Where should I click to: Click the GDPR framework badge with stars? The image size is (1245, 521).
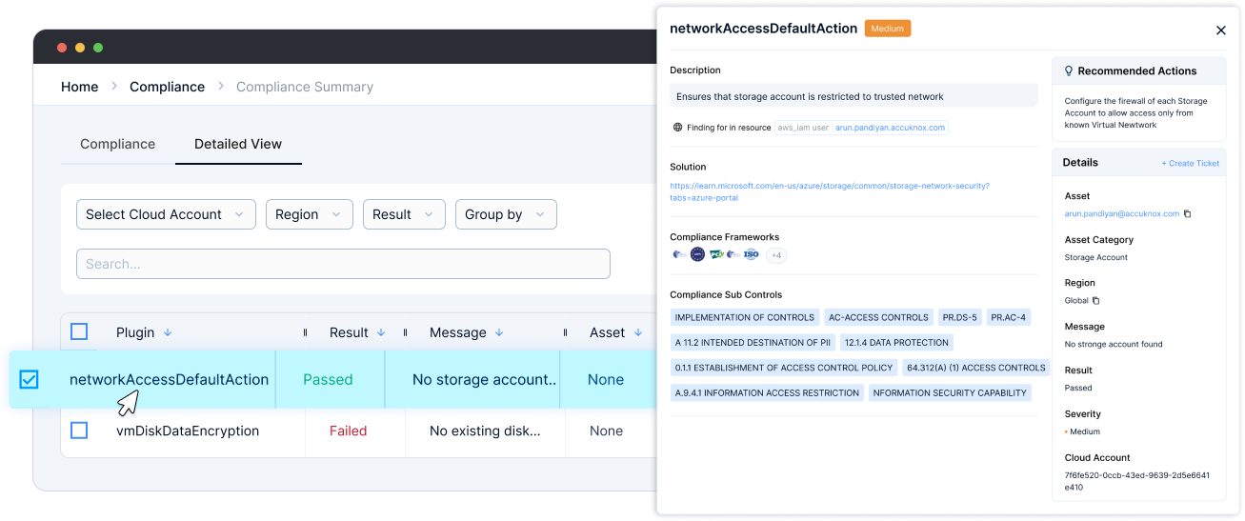[697, 254]
